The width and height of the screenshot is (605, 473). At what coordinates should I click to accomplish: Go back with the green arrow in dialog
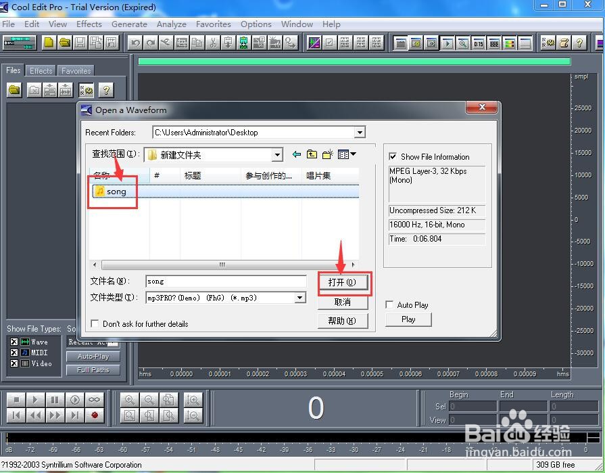[x=296, y=155]
